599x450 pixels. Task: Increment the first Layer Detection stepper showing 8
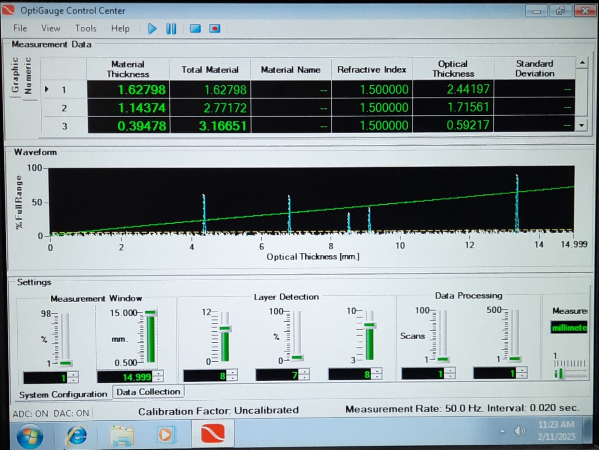[x=232, y=372]
